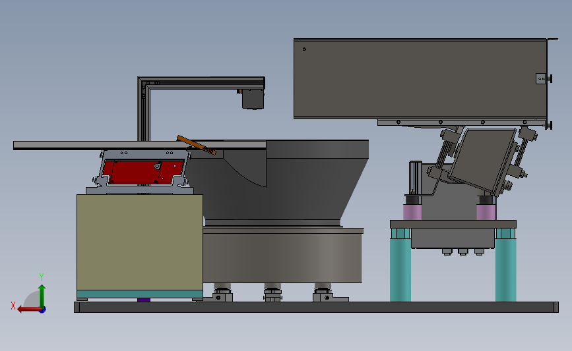Select the small purple piece beneath cabinet

pyautogui.click(x=144, y=300)
